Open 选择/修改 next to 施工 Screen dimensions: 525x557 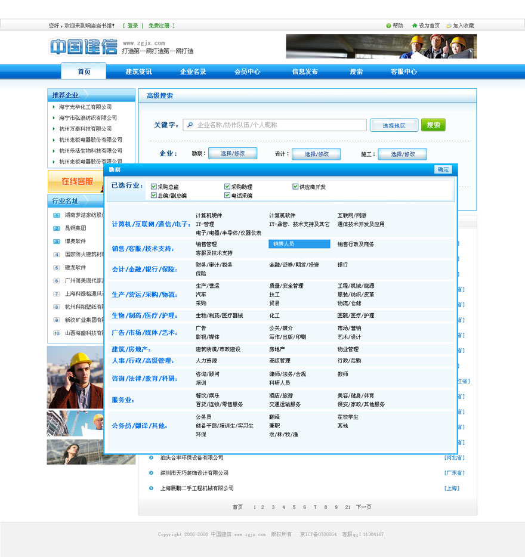[403, 154]
